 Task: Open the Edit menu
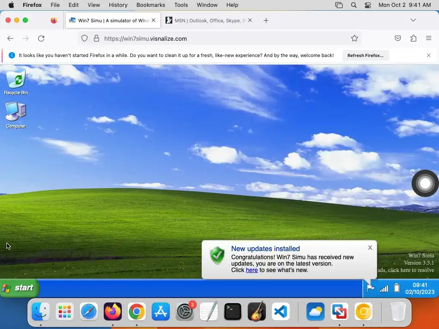coord(74,5)
